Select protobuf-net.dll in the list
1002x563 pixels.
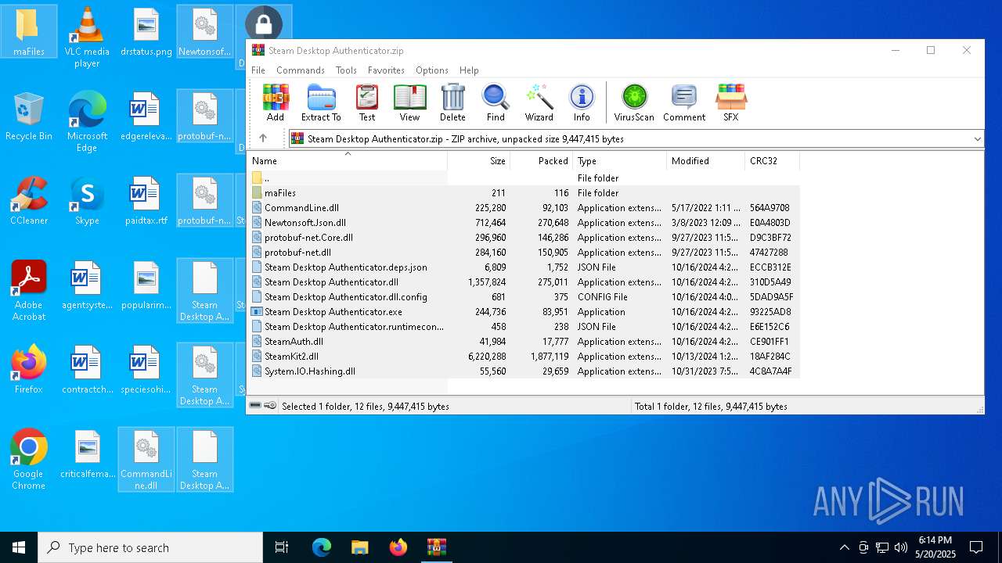tap(524, 253)
